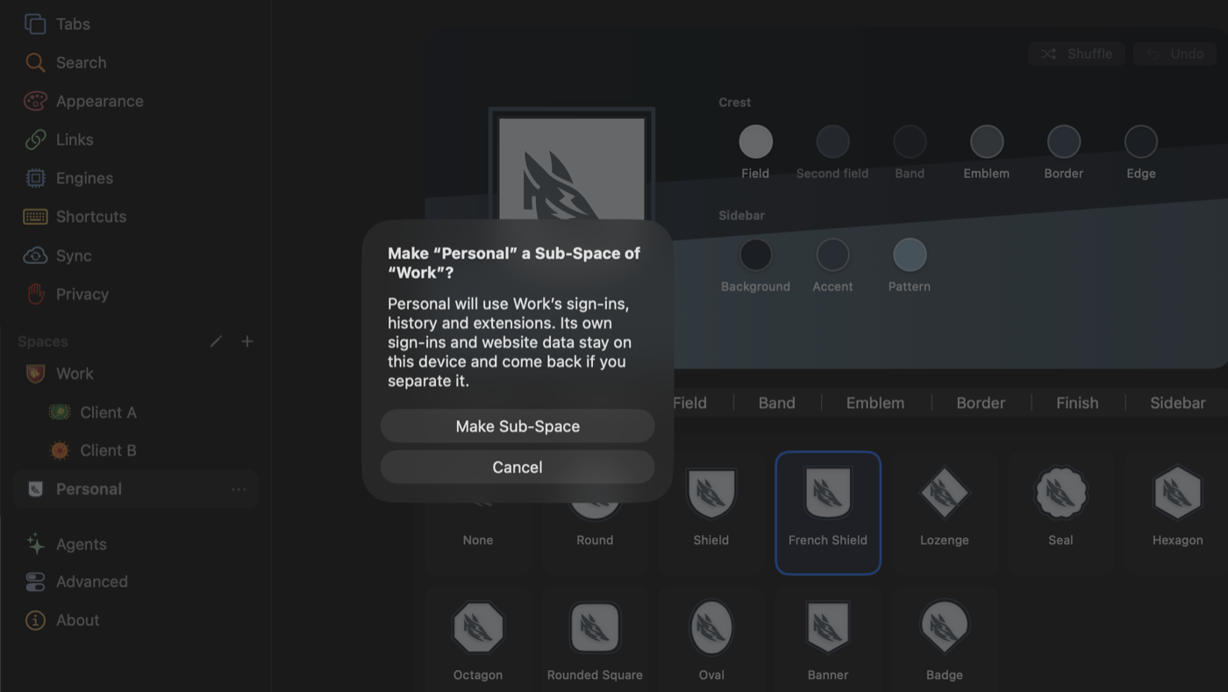Open Appearance palette icon
The width and height of the screenshot is (1228, 692).
(x=35, y=101)
